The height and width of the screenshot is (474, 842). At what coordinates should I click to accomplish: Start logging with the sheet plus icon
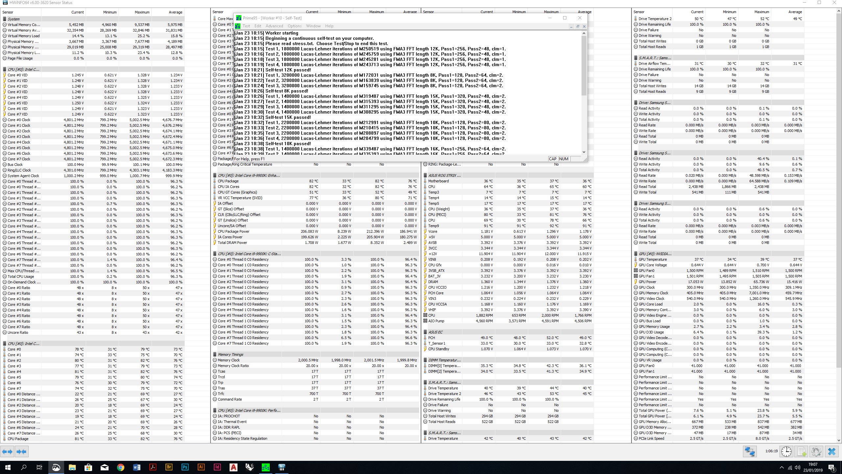(802, 452)
